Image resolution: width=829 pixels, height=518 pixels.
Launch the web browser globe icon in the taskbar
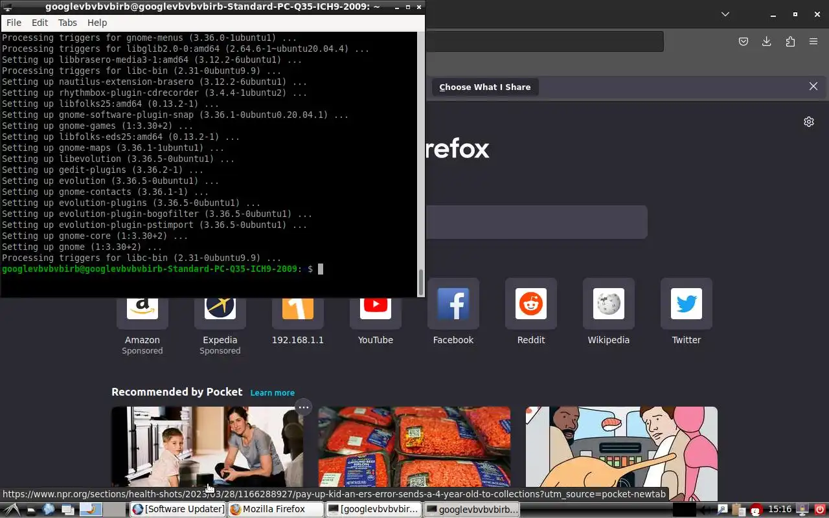coord(49,510)
